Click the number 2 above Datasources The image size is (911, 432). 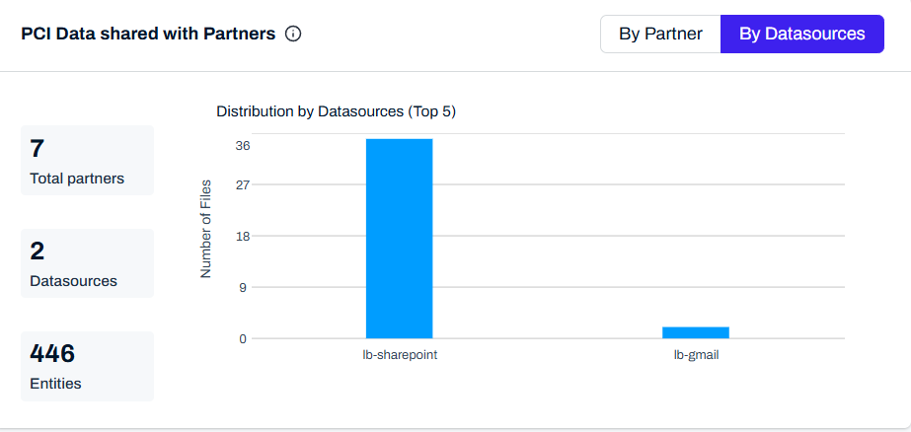[x=38, y=251]
